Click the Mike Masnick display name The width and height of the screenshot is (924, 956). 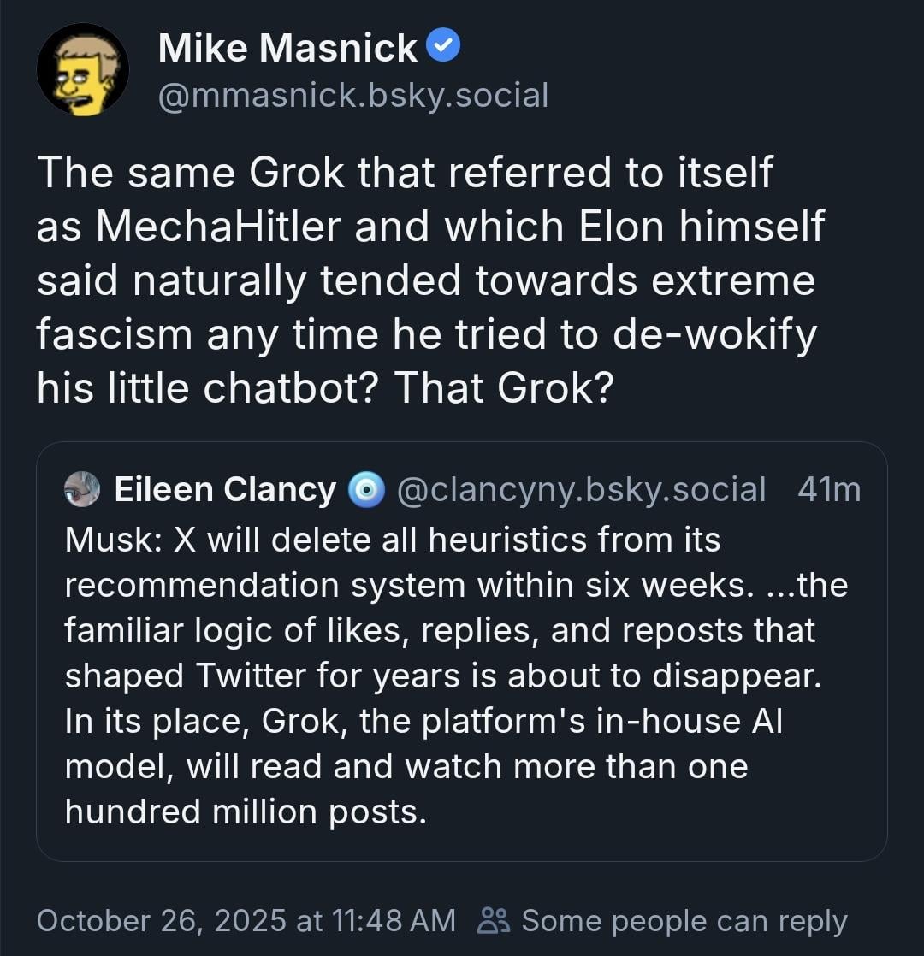click(287, 48)
